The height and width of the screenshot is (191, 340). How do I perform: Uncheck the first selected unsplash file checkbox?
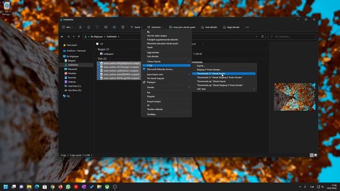99,64
